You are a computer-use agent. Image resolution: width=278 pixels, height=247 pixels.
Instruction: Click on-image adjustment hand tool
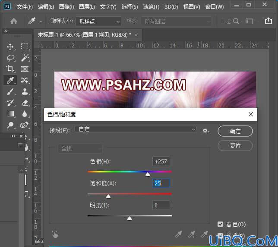click(55, 234)
